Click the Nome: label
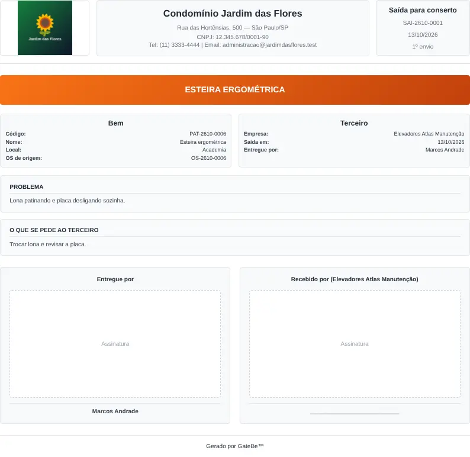The width and height of the screenshot is (470, 457). point(14,142)
